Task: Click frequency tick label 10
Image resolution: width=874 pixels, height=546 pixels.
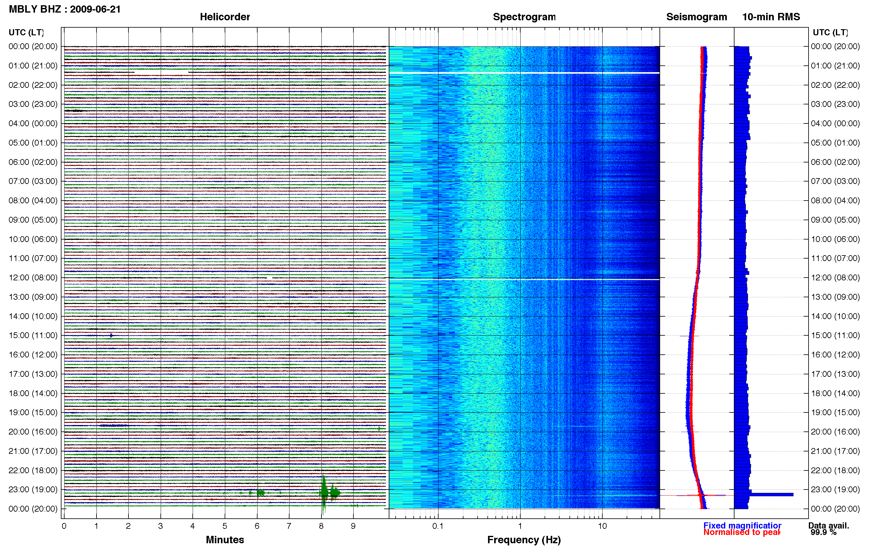Action: click(602, 526)
